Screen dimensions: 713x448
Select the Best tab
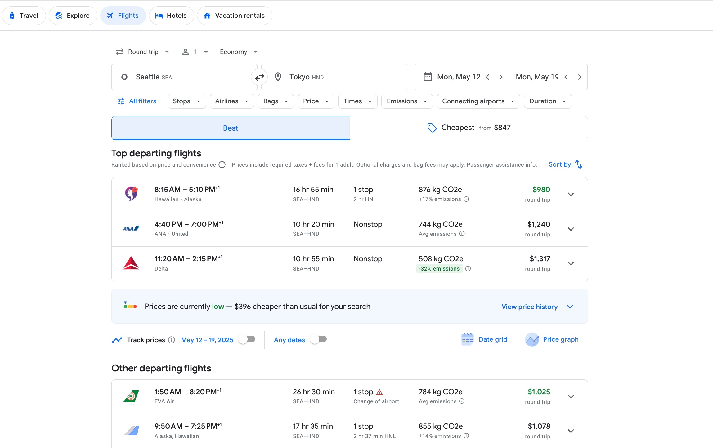point(231,128)
